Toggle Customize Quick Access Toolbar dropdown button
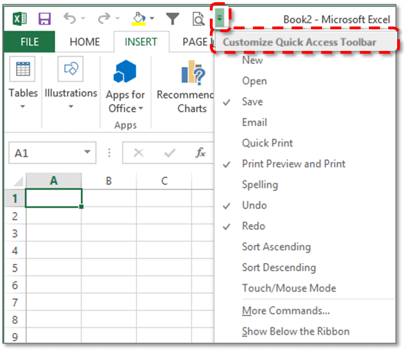Screen dimensions: 407x351 coord(220,18)
